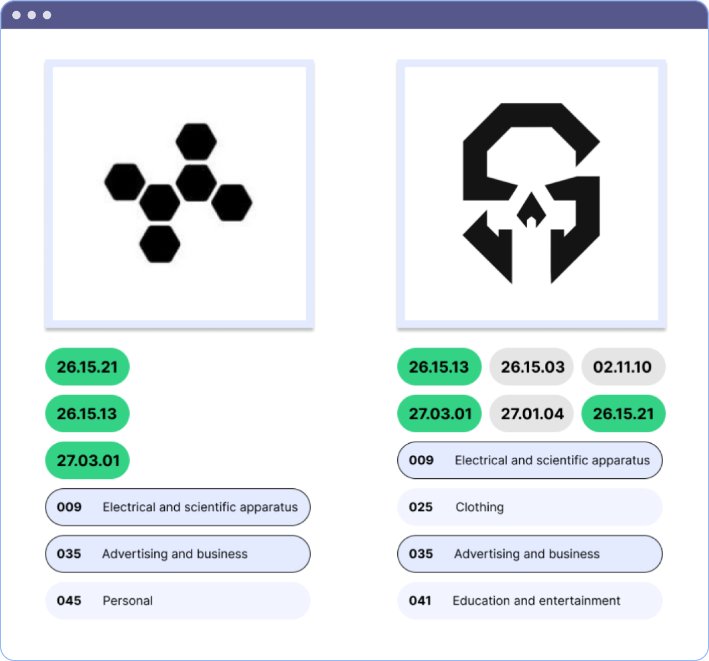Toggle design code 27.03.01 on the left logo

point(87,460)
